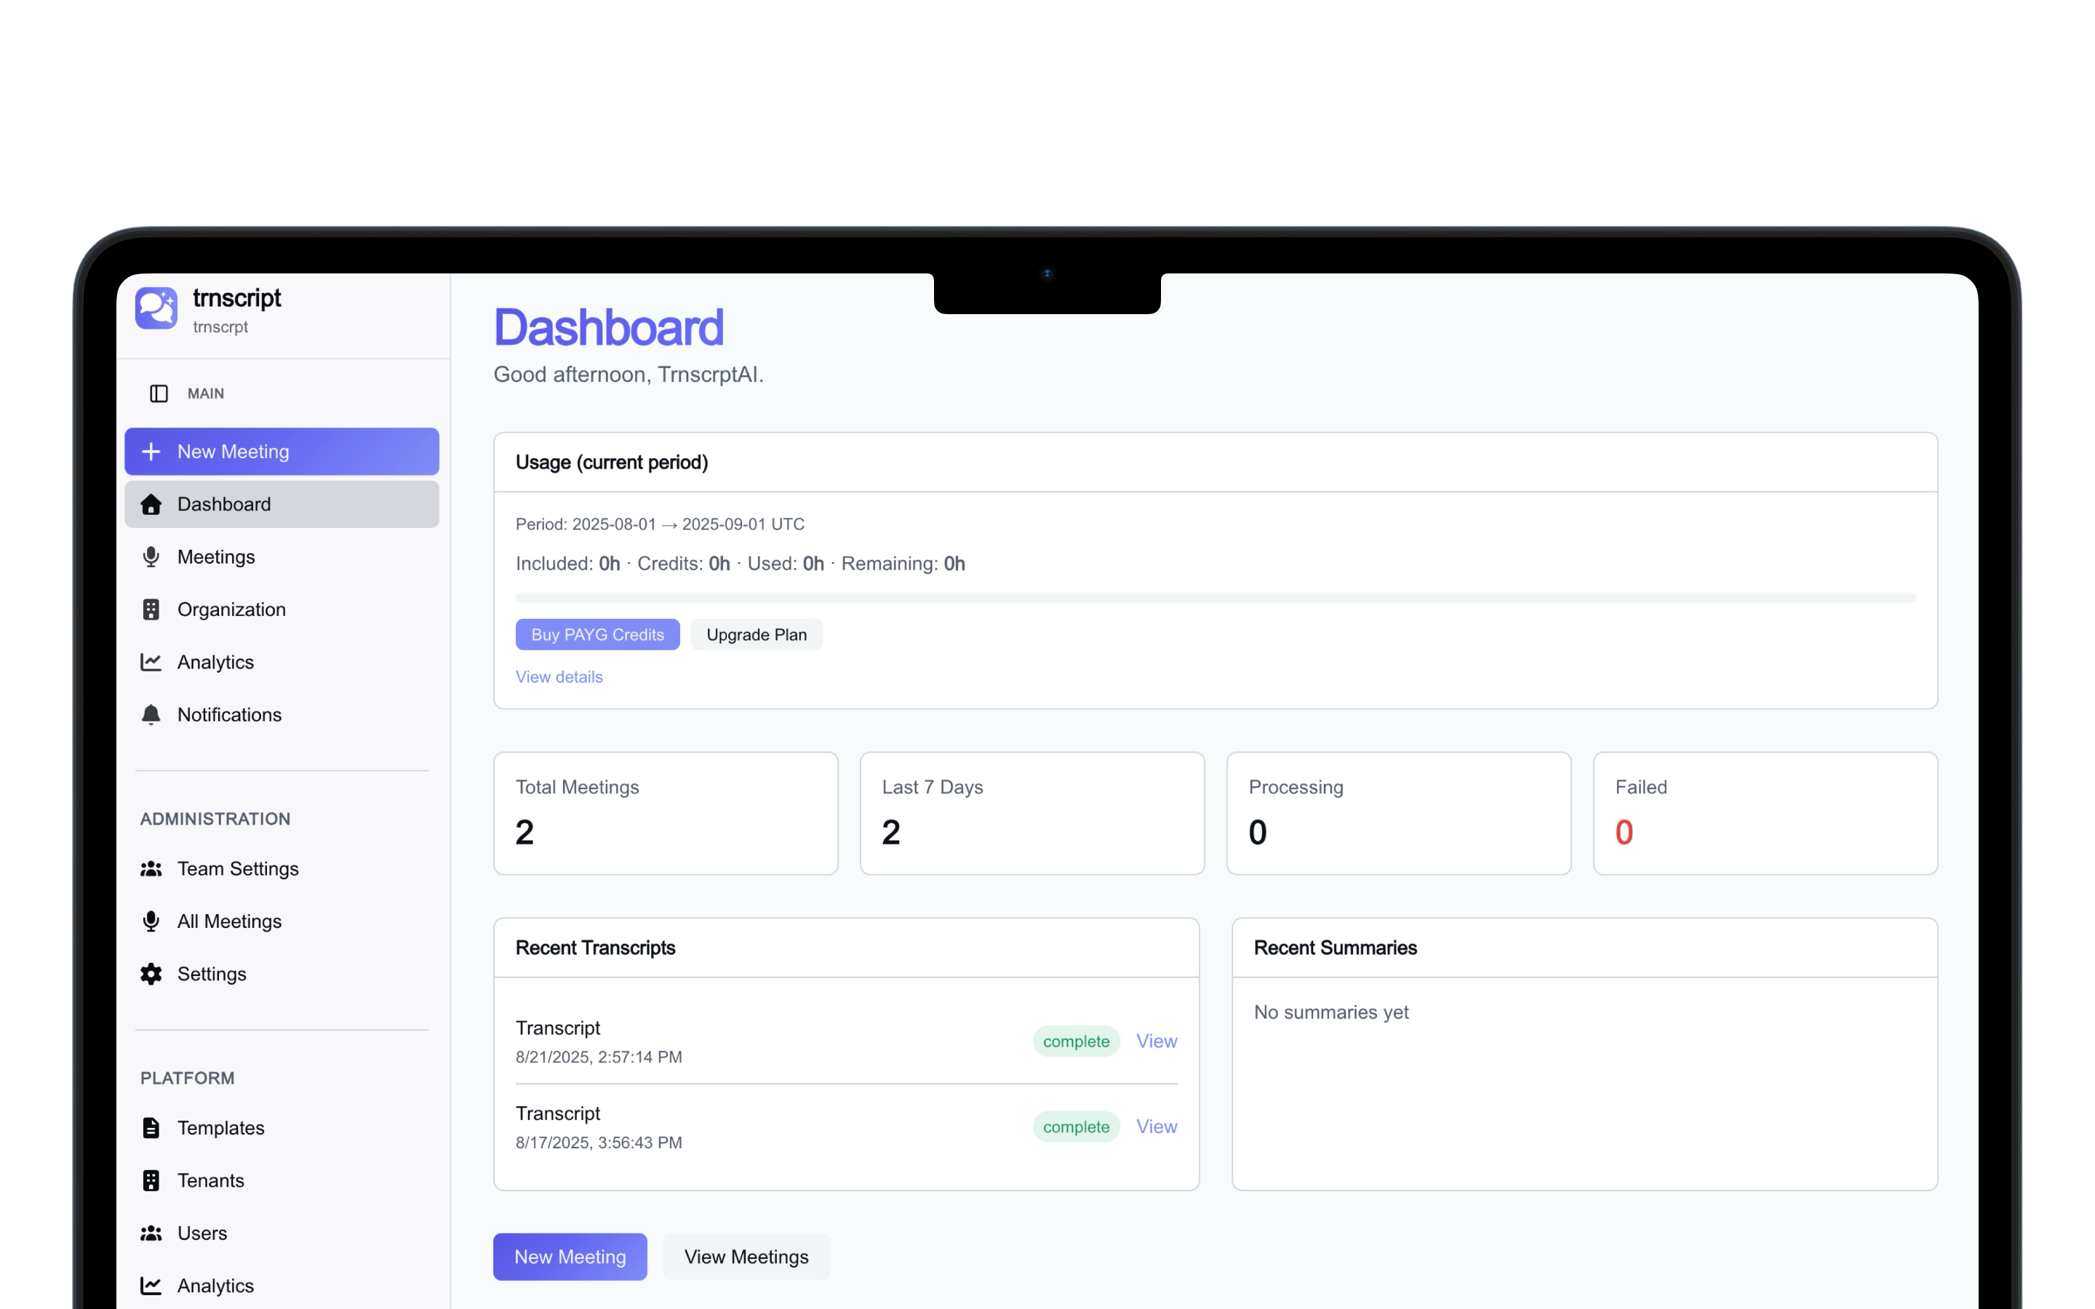Image resolution: width=2095 pixels, height=1309 pixels.
Task: Click the Notifications bell icon
Action: [x=151, y=715]
